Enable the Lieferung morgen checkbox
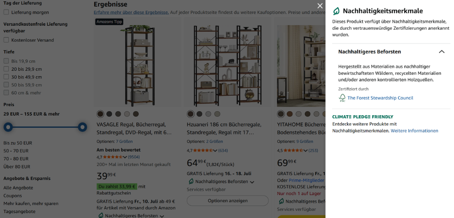 (x=6, y=12)
